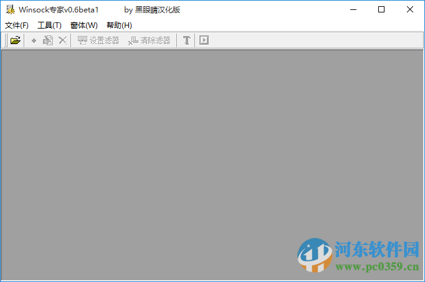Screen dimensions: 425x282
Task: Click the X delete toolbar icon
Action: (62, 40)
